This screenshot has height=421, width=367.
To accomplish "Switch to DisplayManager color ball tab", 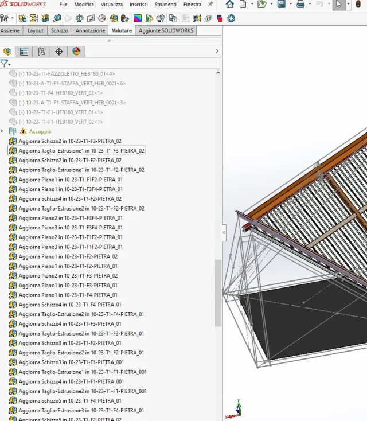I will tap(76, 51).
